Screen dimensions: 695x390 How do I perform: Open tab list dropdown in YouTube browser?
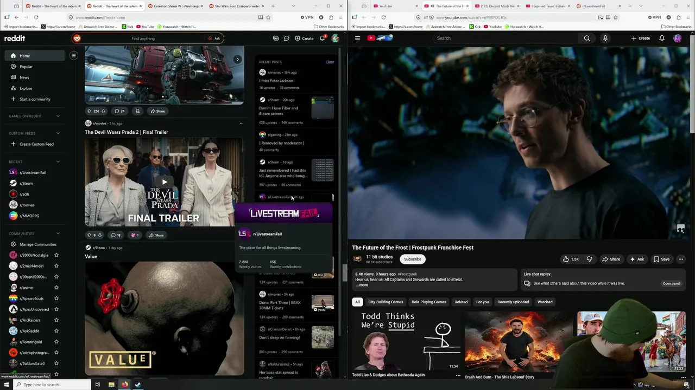(x=640, y=6)
